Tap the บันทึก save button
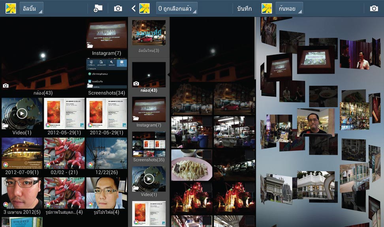This screenshot has width=384, height=227. tap(244, 9)
